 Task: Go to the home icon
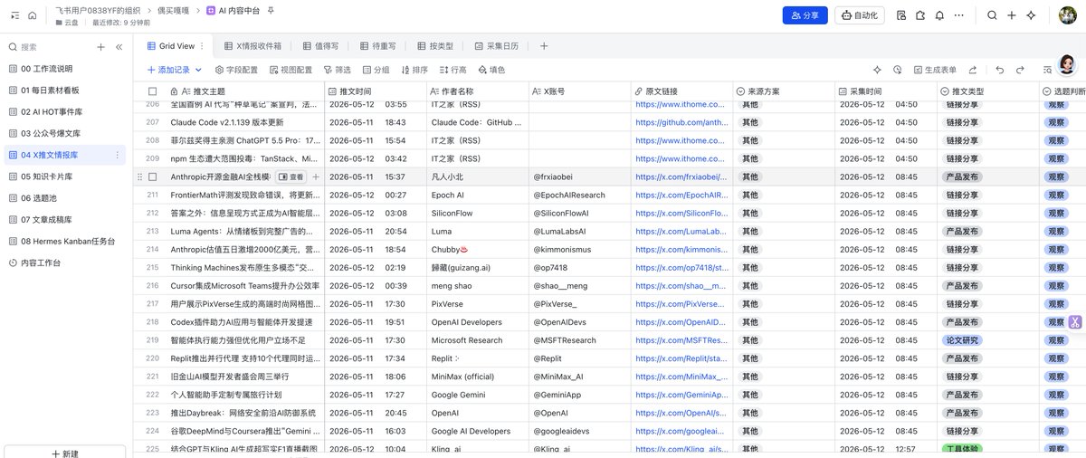coord(33,15)
